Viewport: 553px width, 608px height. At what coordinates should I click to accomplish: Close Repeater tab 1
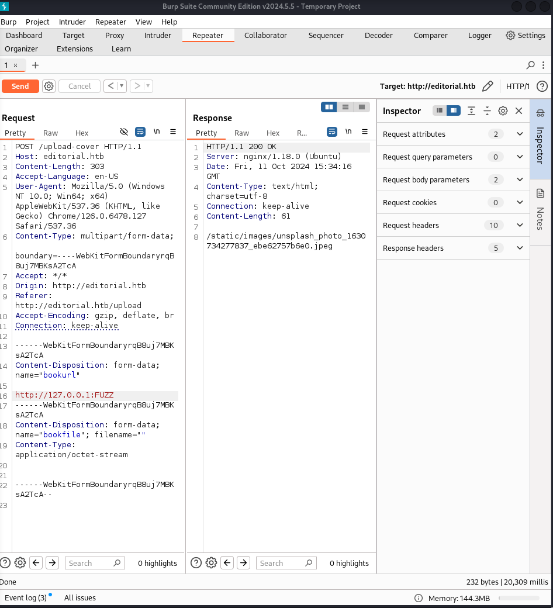pos(16,65)
